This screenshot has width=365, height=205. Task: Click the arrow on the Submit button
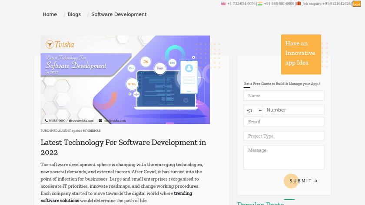[315, 181]
